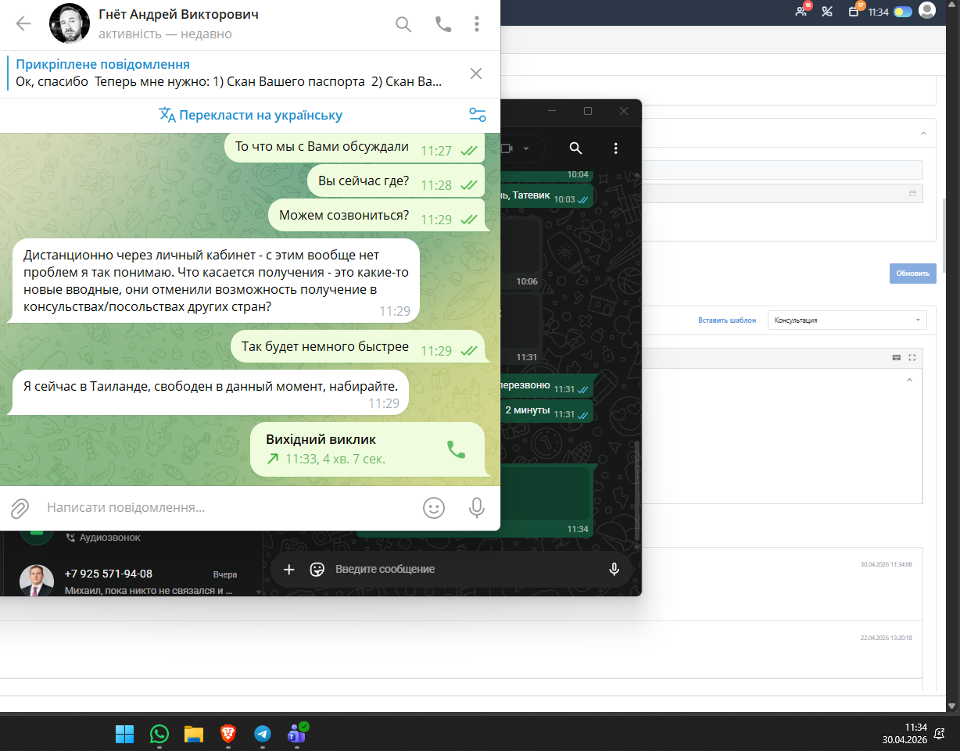Open date picker calendar icon in CRM field
This screenshot has width=960, height=751.
[912, 192]
